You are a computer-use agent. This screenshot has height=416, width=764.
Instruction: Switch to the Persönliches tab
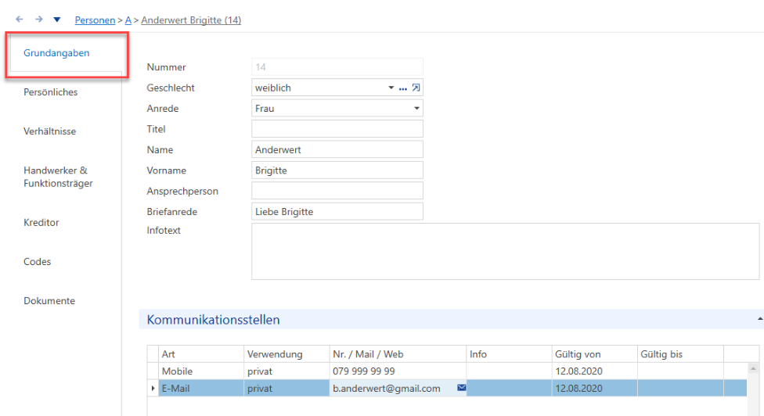coord(51,92)
